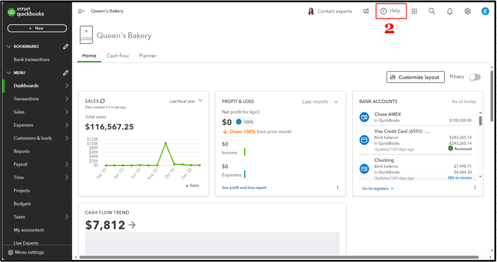
Task: Refresh the Sales data
Action: click(x=102, y=101)
